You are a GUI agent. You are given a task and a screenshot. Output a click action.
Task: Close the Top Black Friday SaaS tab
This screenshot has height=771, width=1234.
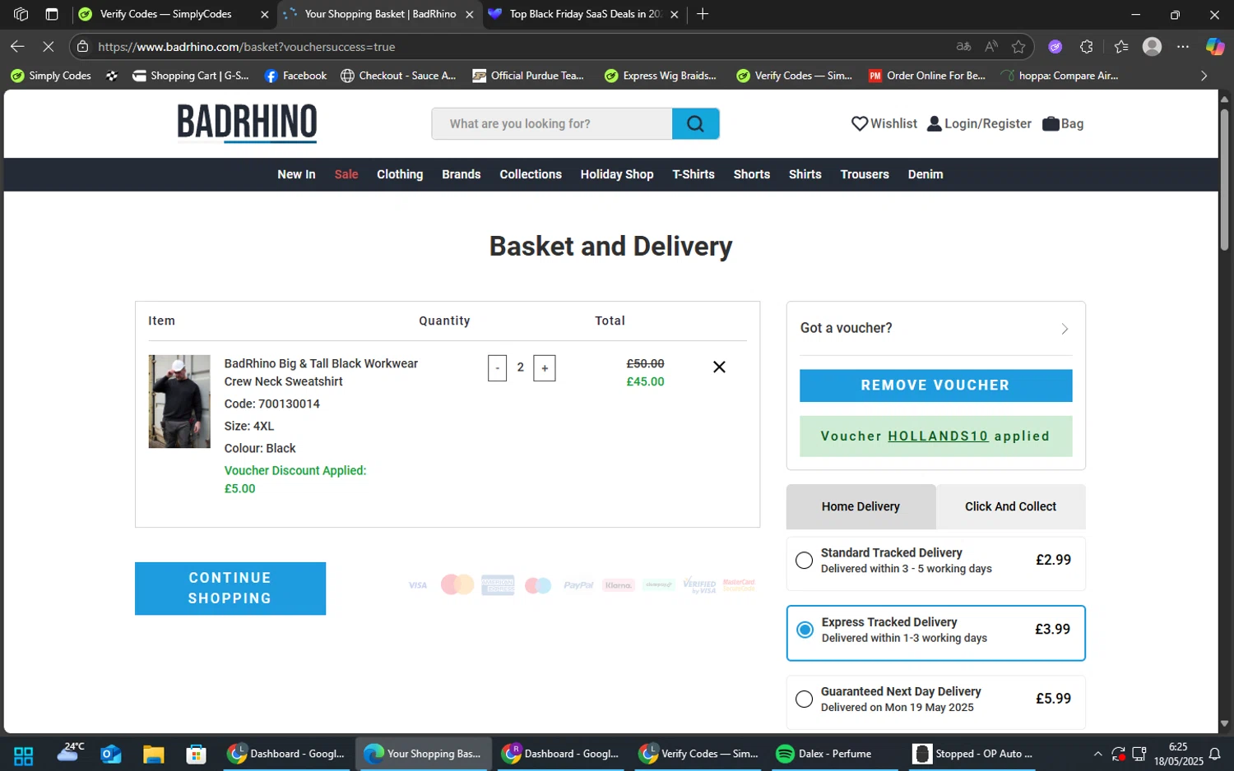pos(675,15)
